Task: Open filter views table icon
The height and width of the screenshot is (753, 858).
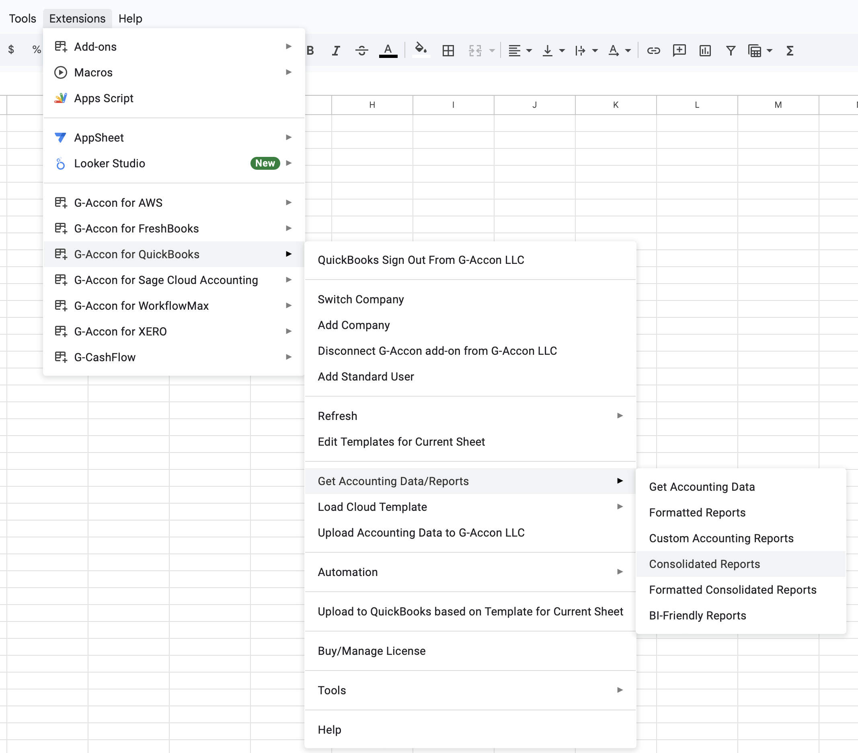Action: point(755,51)
